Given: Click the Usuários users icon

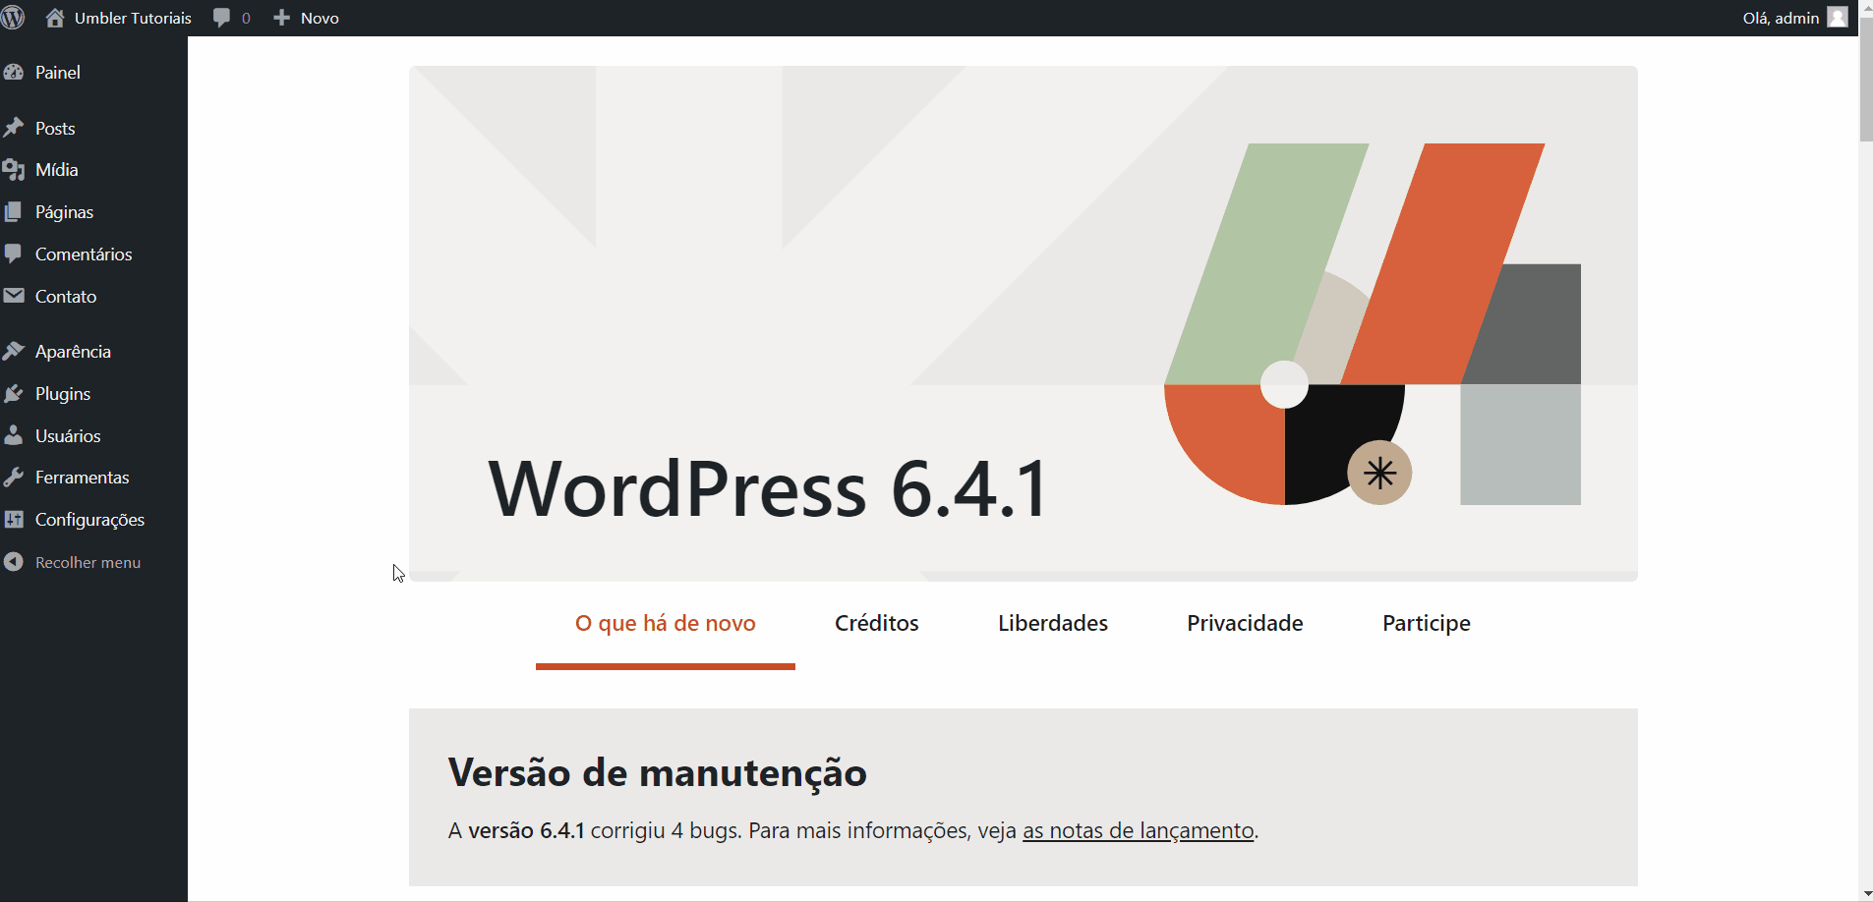Looking at the screenshot, I should click(x=15, y=435).
